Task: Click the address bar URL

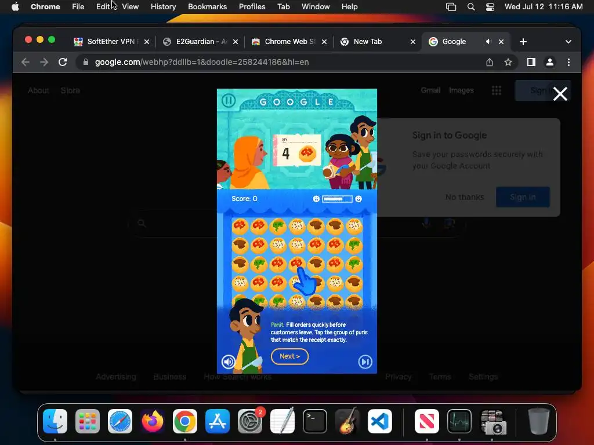Action: 202,62
